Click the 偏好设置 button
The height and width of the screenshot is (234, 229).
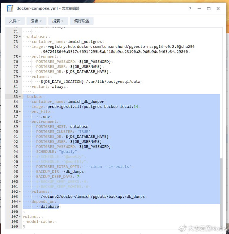pyautogui.click(x=82, y=21)
